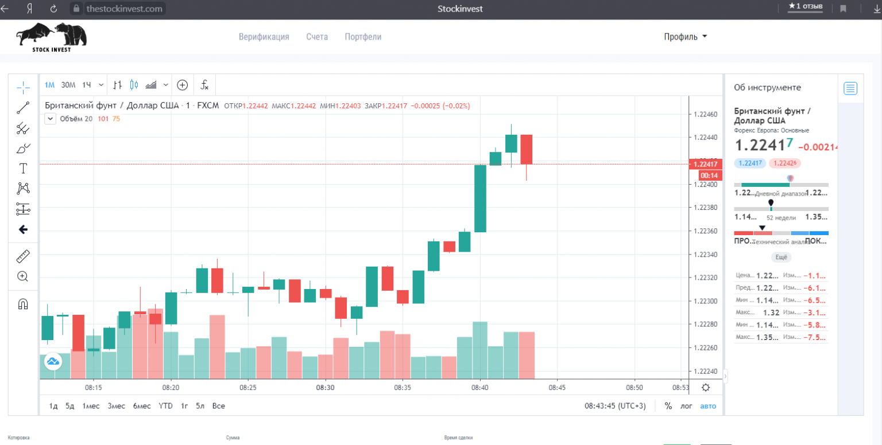Go back with browser back arrow
Viewport: 882px width, 445px height.
point(6,9)
